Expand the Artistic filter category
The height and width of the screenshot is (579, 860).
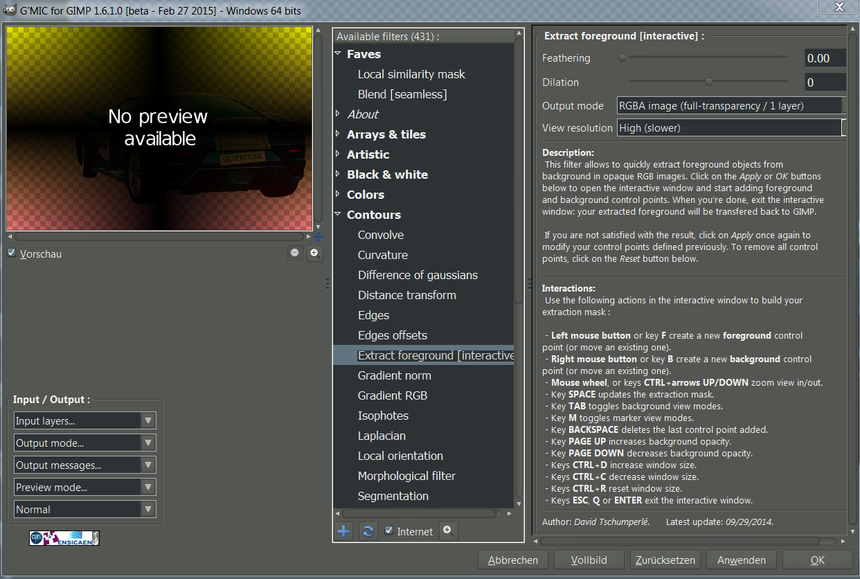coord(338,154)
